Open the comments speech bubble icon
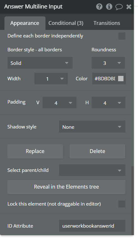138x238 pixels. [x=119, y=7]
